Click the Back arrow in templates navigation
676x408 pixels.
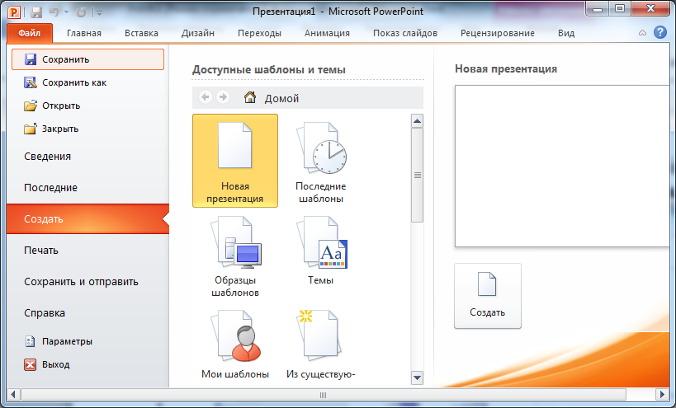(206, 97)
